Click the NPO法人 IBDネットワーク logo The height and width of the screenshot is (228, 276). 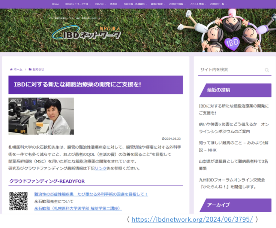[86, 33]
